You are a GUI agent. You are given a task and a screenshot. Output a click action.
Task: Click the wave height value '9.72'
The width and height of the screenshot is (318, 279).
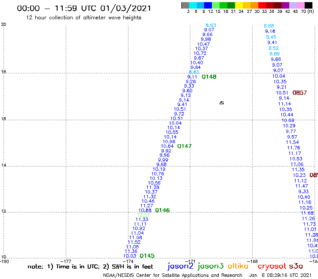pyautogui.click(x=179, y=114)
